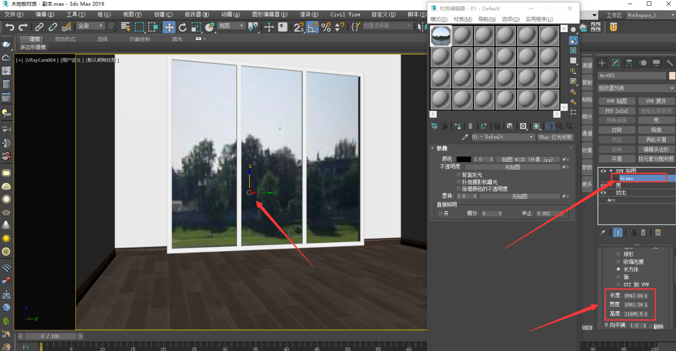Select the 球形 mapping radio button
This screenshot has height=351, width=676.
[x=618, y=253]
